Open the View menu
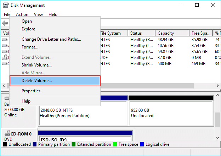Image resolution: width=221 pixels, height=156 pixels. pos(38,15)
